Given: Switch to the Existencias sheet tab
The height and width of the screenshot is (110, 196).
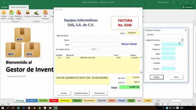Looking at the screenshot, I should pos(65,101).
